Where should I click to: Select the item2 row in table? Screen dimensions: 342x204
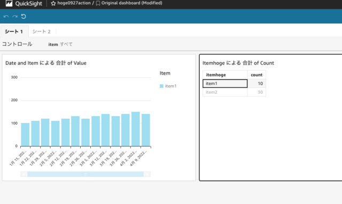(x=234, y=92)
